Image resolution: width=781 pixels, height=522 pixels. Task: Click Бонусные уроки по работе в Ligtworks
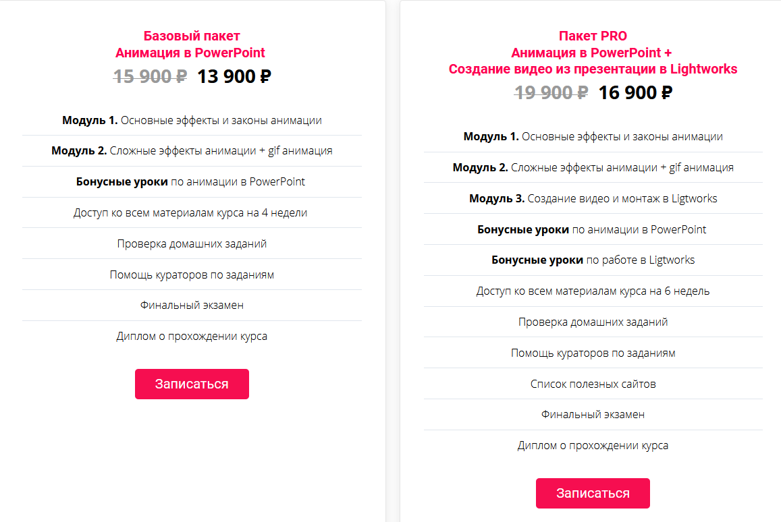pos(593,260)
